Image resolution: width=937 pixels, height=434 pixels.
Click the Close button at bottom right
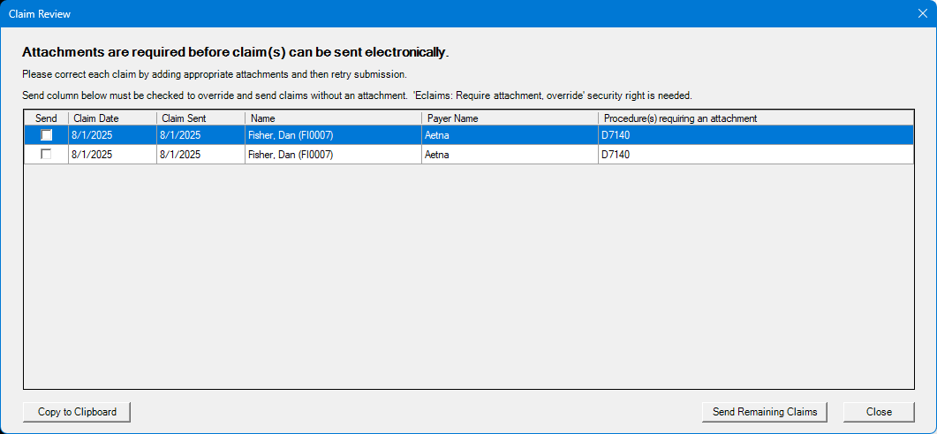pyautogui.click(x=879, y=412)
